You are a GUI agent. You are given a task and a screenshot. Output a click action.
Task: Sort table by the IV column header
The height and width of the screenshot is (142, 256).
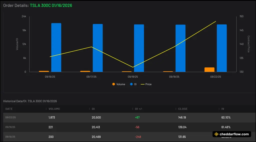tap(223, 109)
